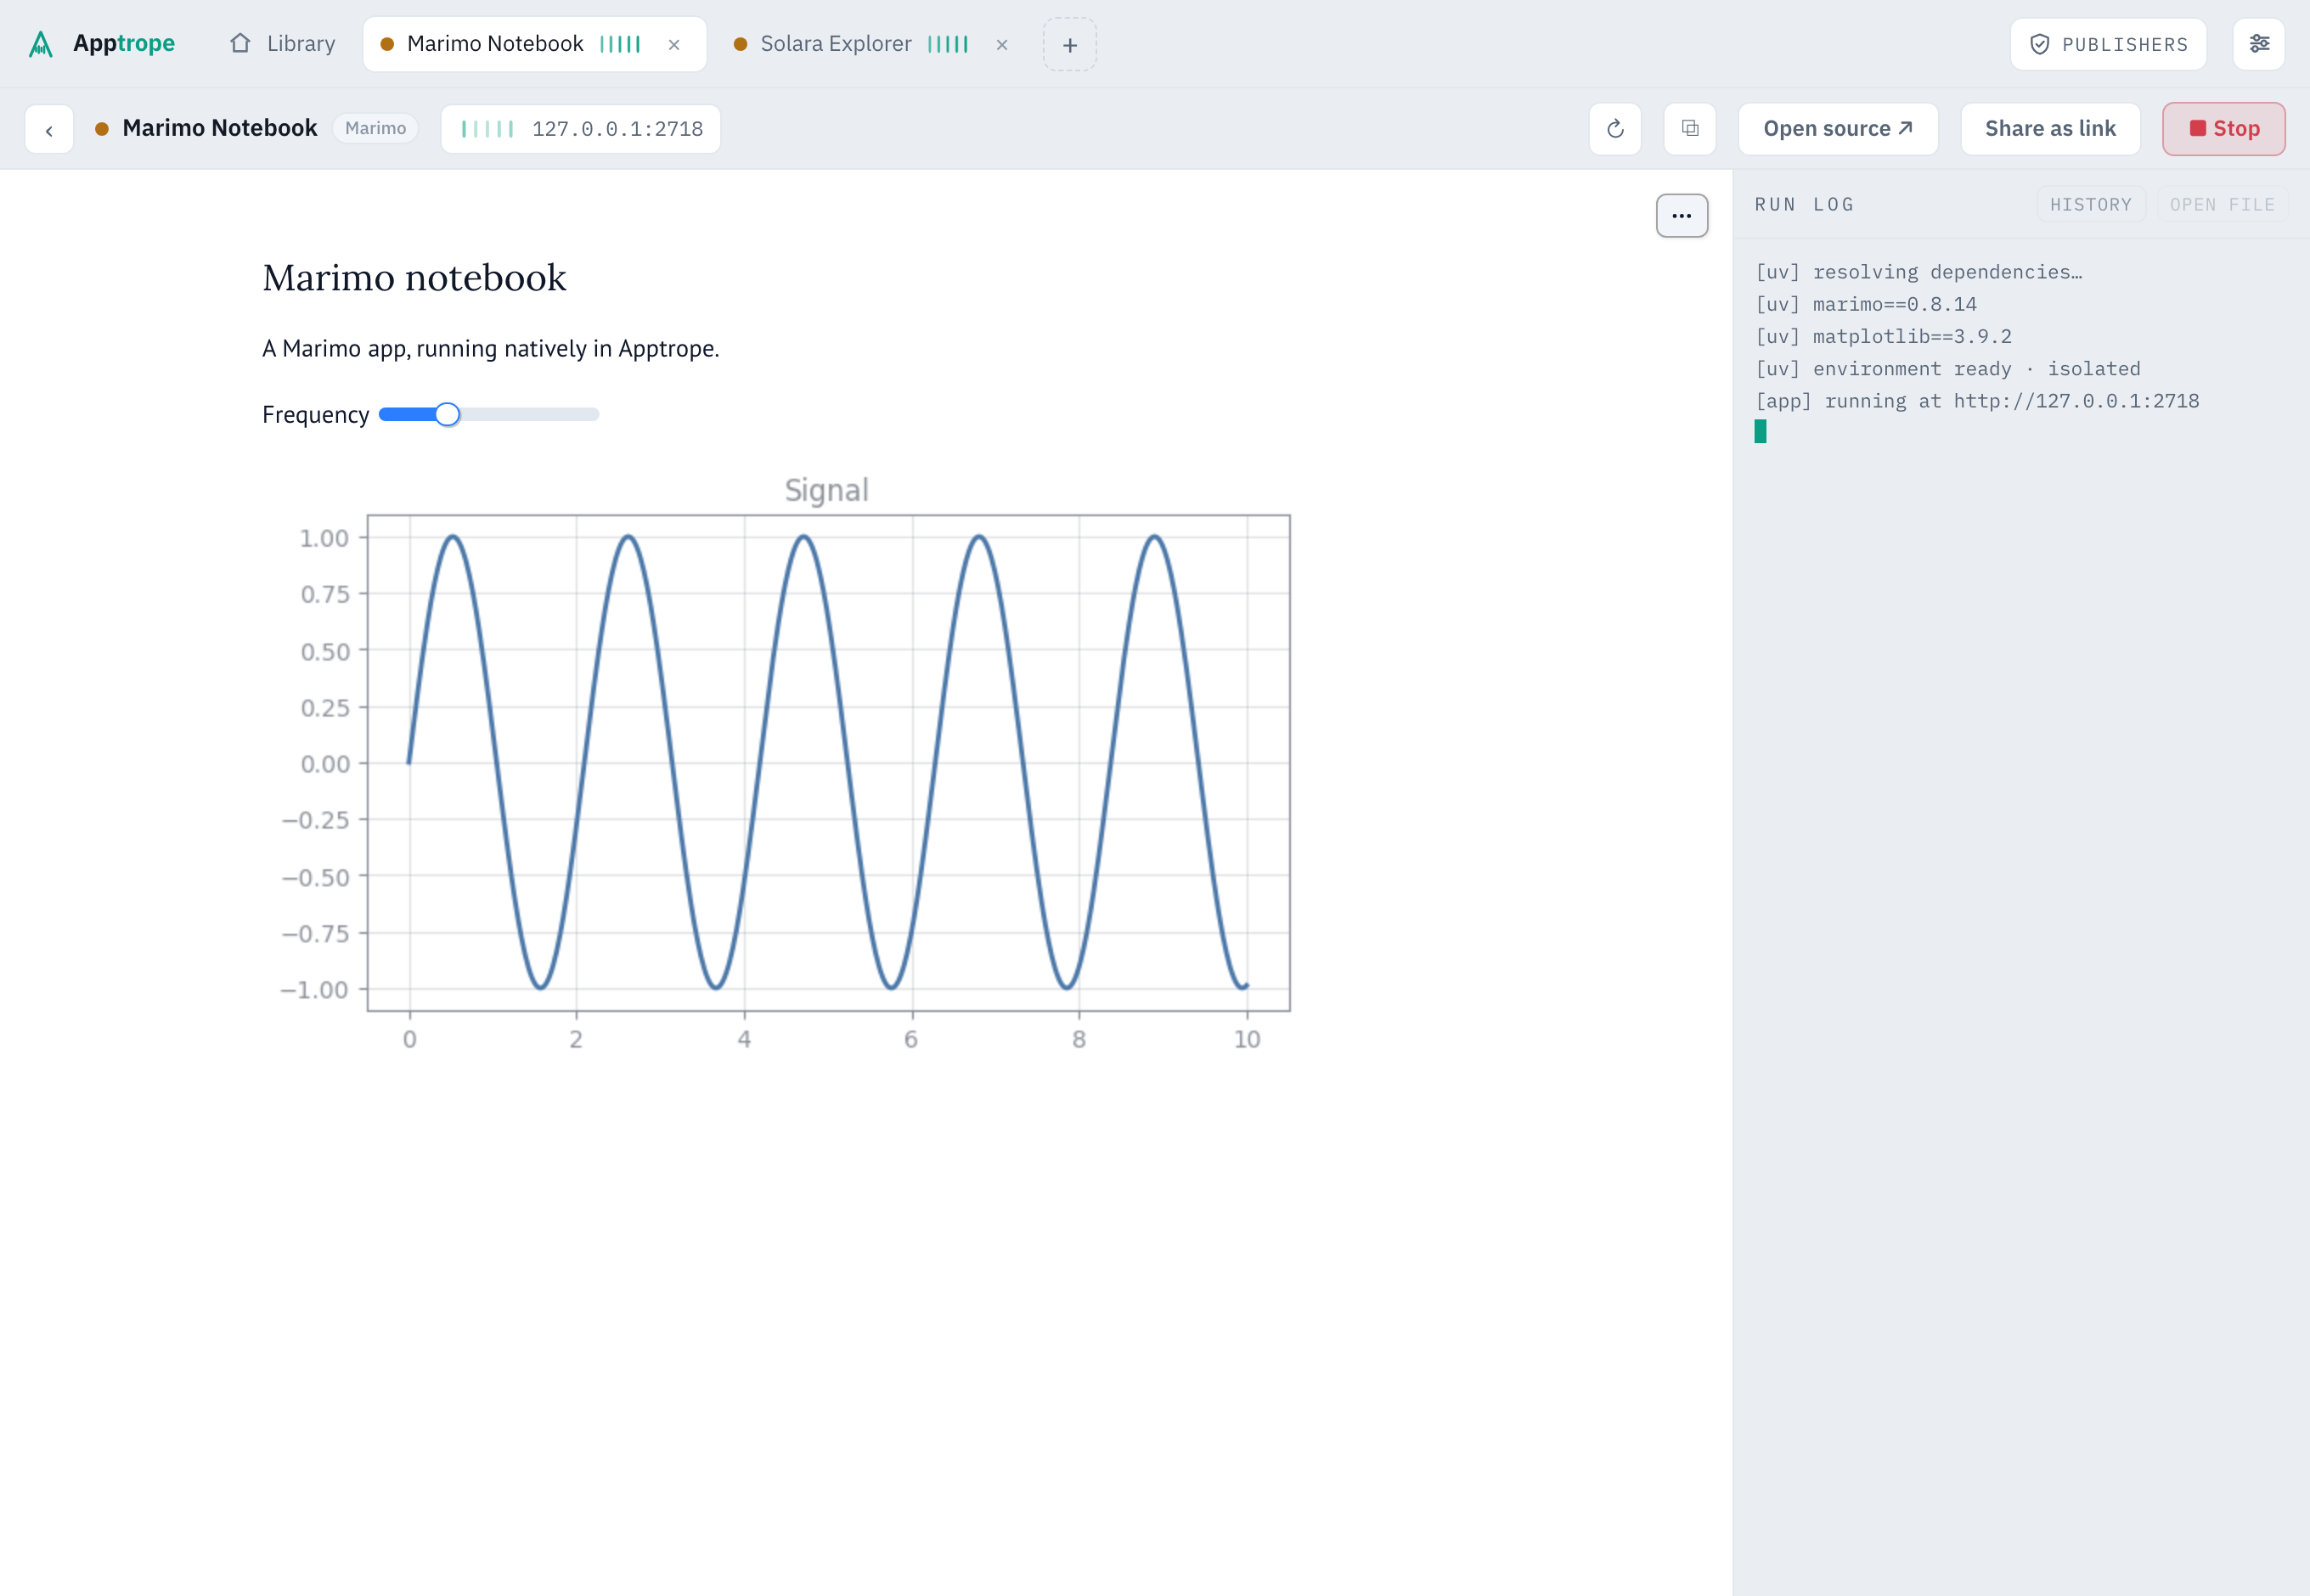Click the Marimo framework badge
The image size is (2310, 1596).
tap(375, 129)
